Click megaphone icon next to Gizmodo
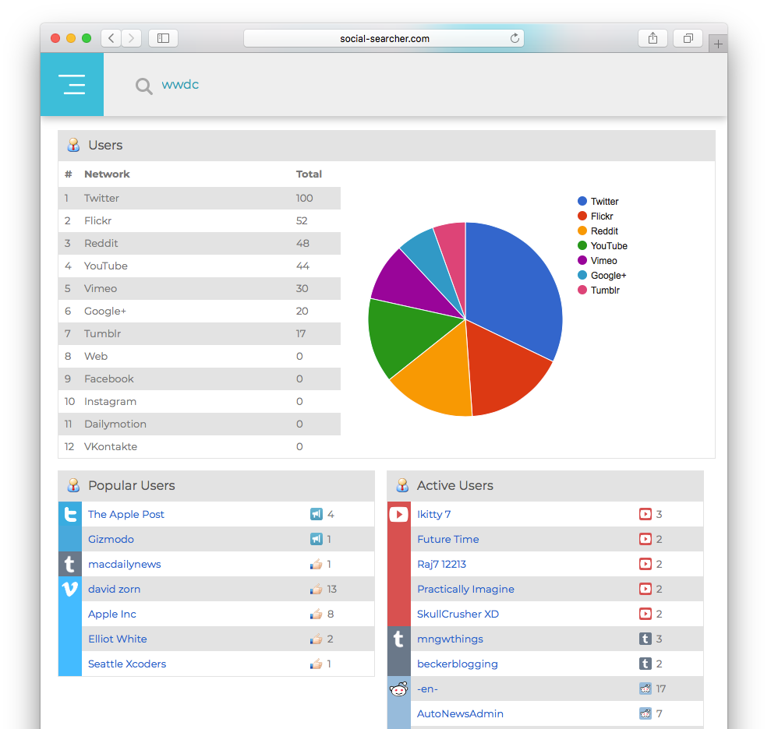The image size is (771, 729). [317, 539]
